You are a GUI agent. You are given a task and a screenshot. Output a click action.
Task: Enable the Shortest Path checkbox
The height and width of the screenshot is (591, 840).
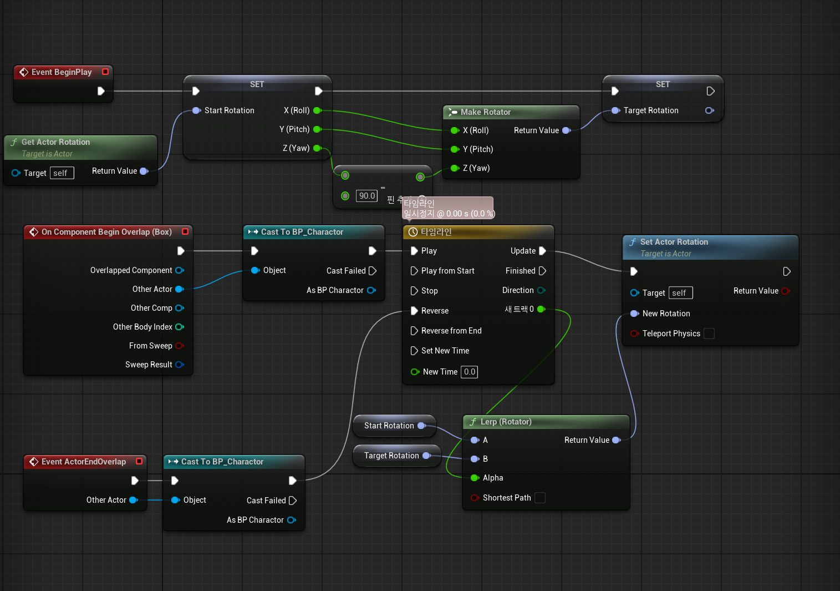pyautogui.click(x=540, y=498)
